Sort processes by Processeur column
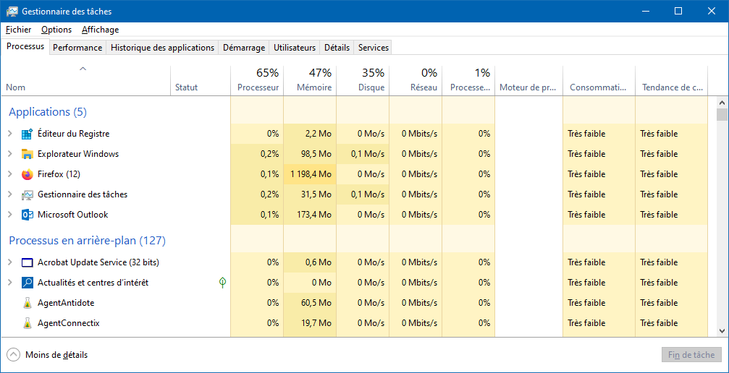This screenshot has width=729, height=373. coord(257,80)
